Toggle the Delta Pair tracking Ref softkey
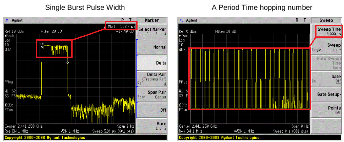The width and height of the screenshot is (344, 142). coord(152,79)
